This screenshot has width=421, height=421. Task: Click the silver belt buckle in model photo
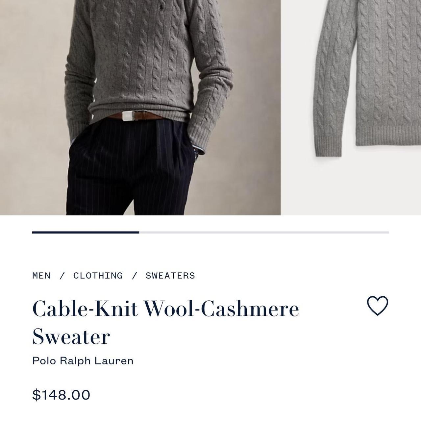coord(128,116)
